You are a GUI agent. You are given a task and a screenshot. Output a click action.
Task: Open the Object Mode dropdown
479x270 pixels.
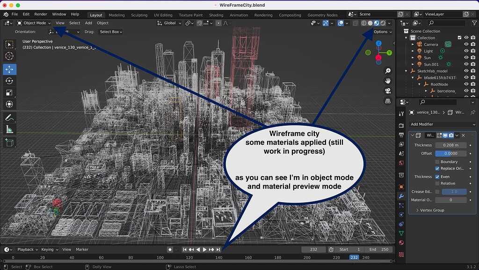34,23
